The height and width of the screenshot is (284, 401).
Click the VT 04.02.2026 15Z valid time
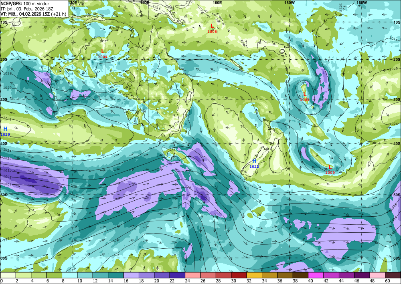click(33, 14)
